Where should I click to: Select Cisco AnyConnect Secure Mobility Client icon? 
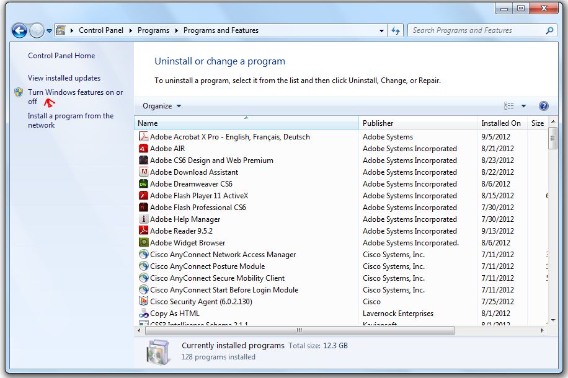144,278
